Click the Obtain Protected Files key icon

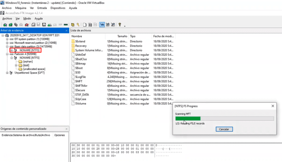click(78, 25)
